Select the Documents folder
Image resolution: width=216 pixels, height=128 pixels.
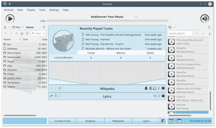pos(25,53)
